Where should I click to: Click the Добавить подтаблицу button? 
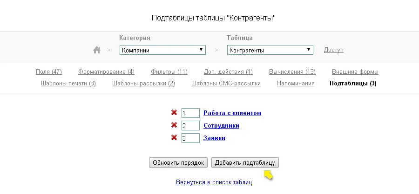click(x=245, y=162)
